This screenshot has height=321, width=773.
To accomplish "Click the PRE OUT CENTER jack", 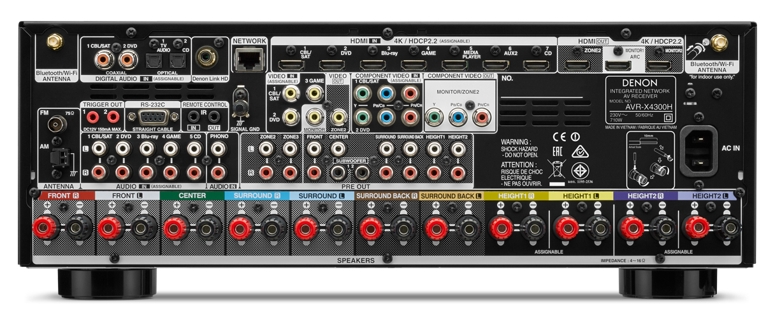I will click(338, 149).
